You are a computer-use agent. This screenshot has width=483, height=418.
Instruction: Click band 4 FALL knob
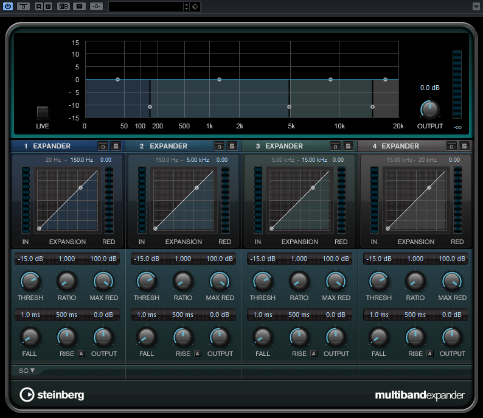click(x=379, y=337)
